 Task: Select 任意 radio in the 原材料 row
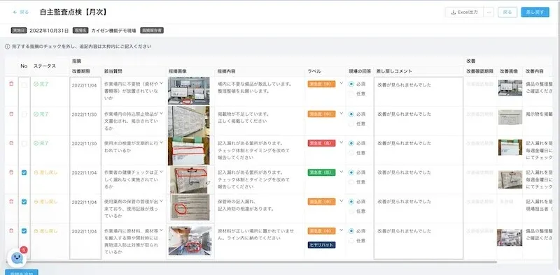[351, 240]
